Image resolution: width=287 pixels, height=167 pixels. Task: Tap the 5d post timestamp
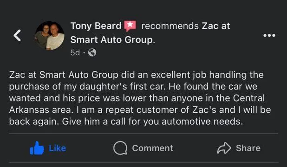[75, 52]
